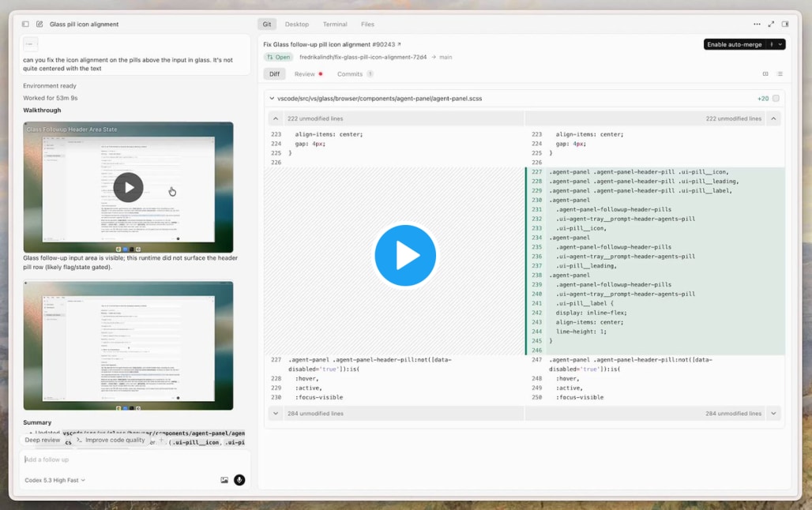Click the main target branch label

pyautogui.click(x=445, y=57)
